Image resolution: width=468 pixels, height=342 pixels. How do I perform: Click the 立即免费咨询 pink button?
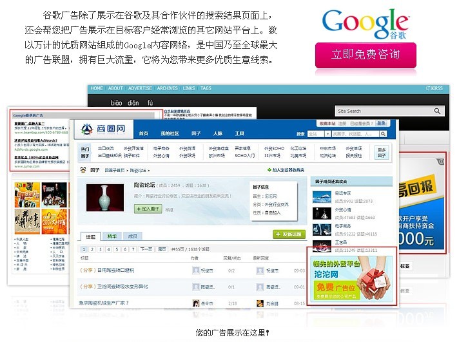click(365, 55)
